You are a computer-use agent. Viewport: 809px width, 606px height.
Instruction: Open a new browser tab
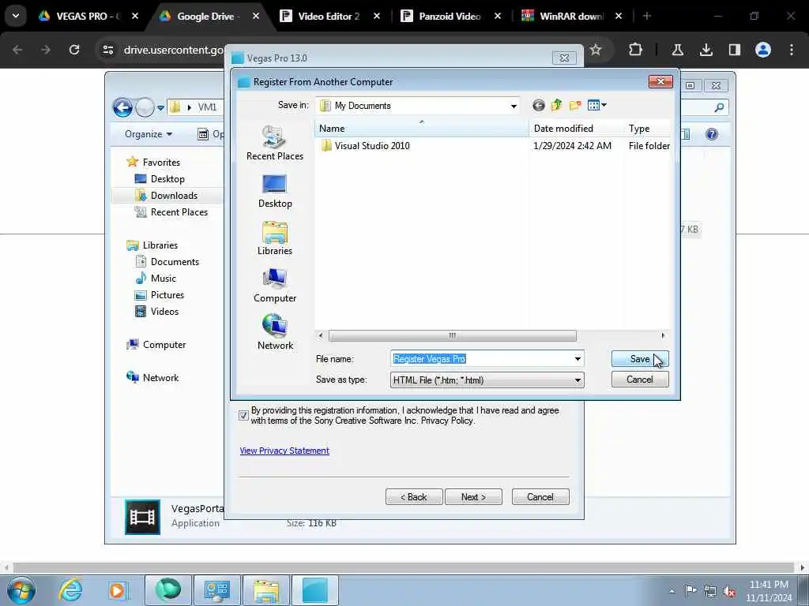click(646, 16)
